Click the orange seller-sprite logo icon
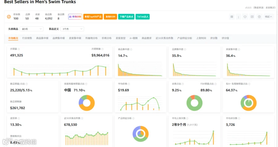The image size is (278, 147). coord(9,17)
